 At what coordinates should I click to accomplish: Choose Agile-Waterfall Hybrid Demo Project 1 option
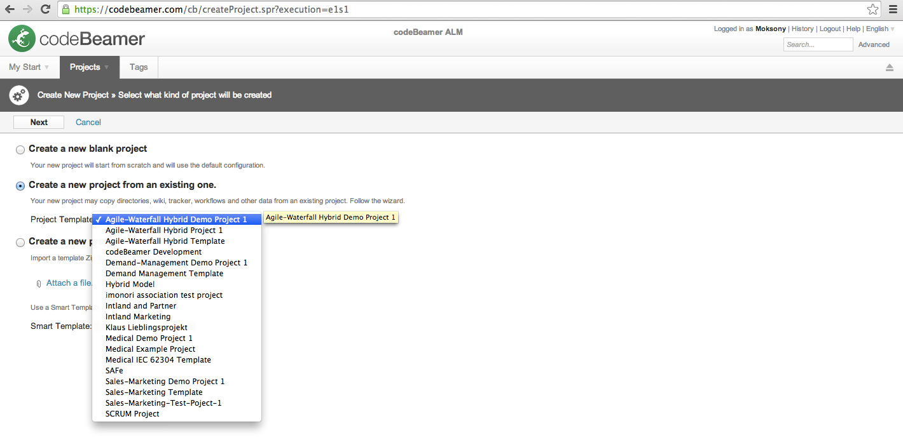tap(177, 220)
